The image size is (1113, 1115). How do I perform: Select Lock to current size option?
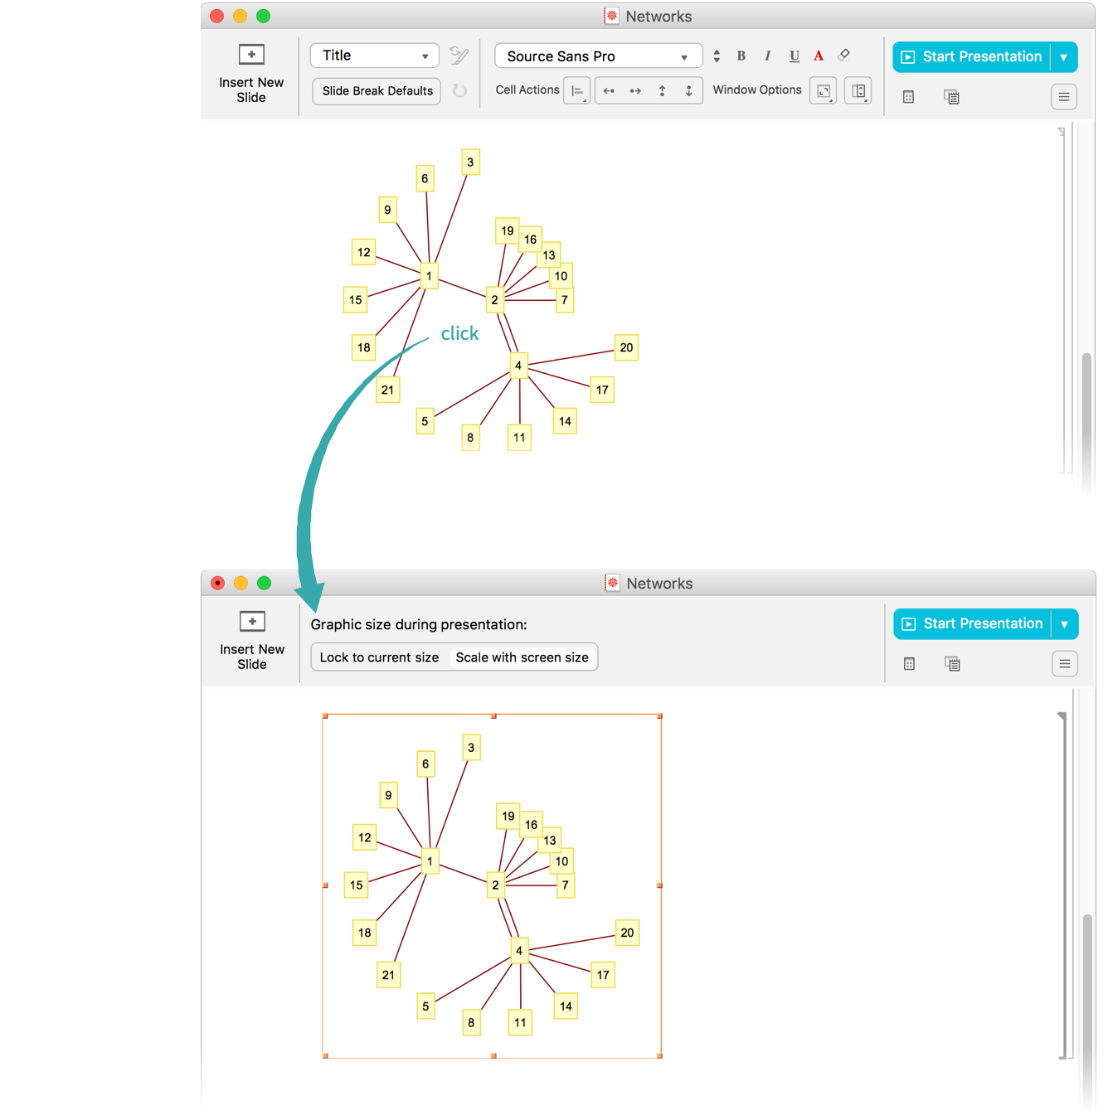coord(380,657)
